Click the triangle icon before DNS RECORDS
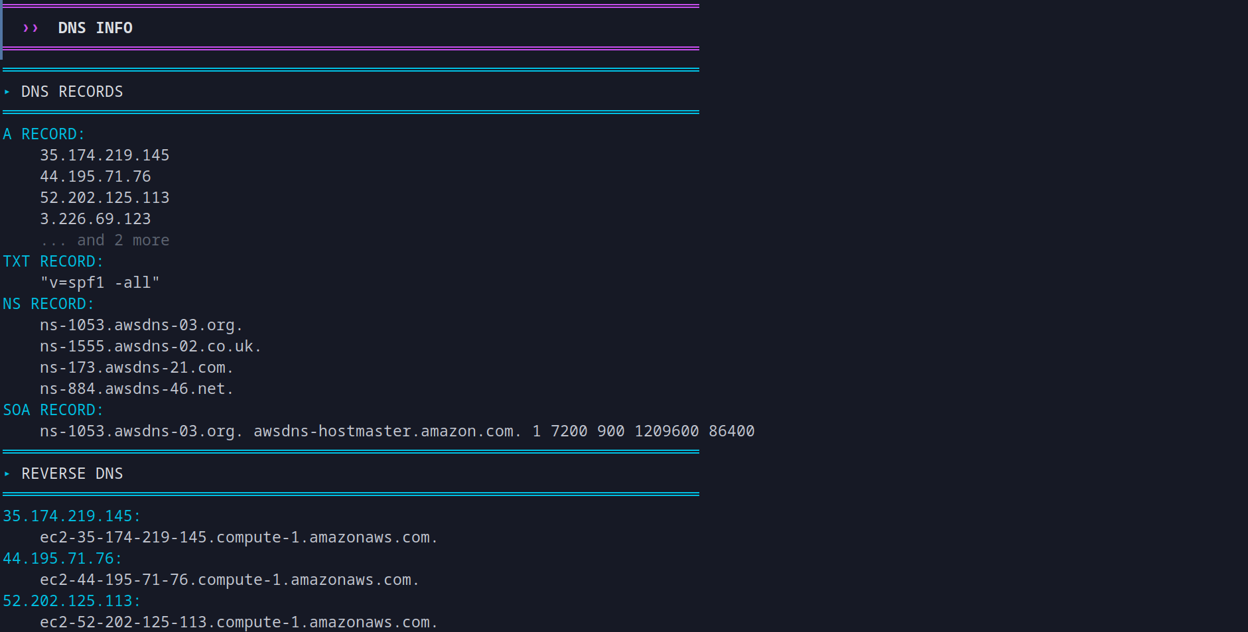The width and height of the screenshot is (1248, 632). click(x=7, y=92)
